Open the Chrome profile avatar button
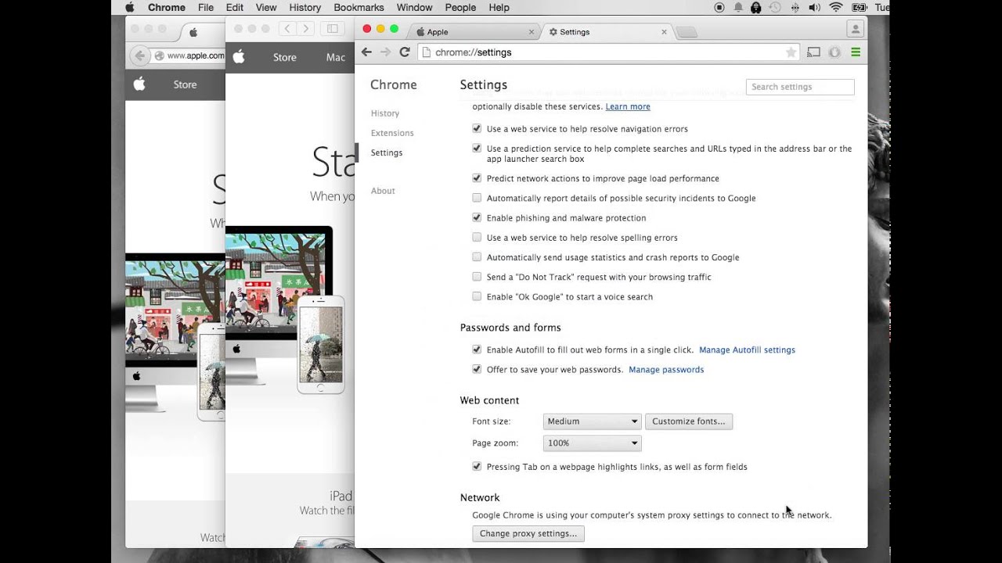 pos(856,29)
